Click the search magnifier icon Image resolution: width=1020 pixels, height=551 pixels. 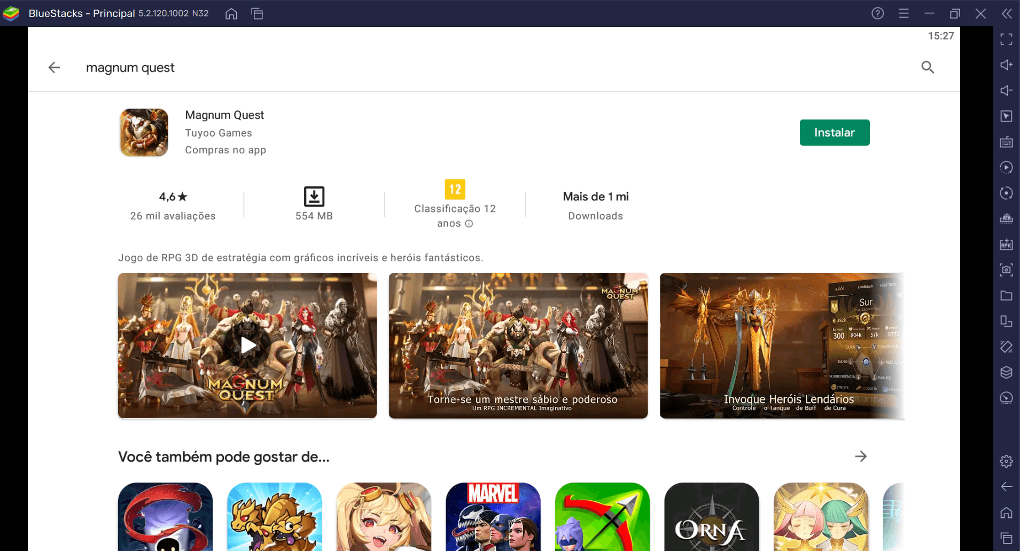pyautogui.click(x=928, y=67)
